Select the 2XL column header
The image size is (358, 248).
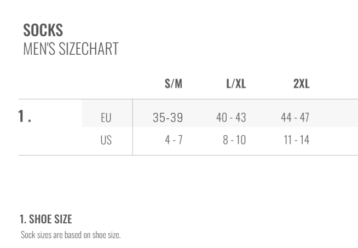point(301,84)
